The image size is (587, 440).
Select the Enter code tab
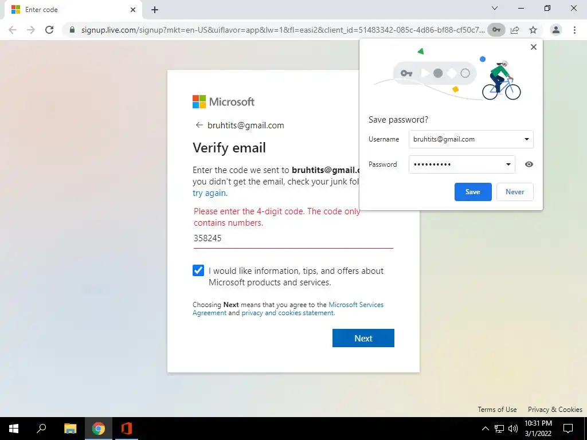tap(73, 10)
